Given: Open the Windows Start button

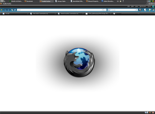Looking at the screenshot, I should pos(2,1).
